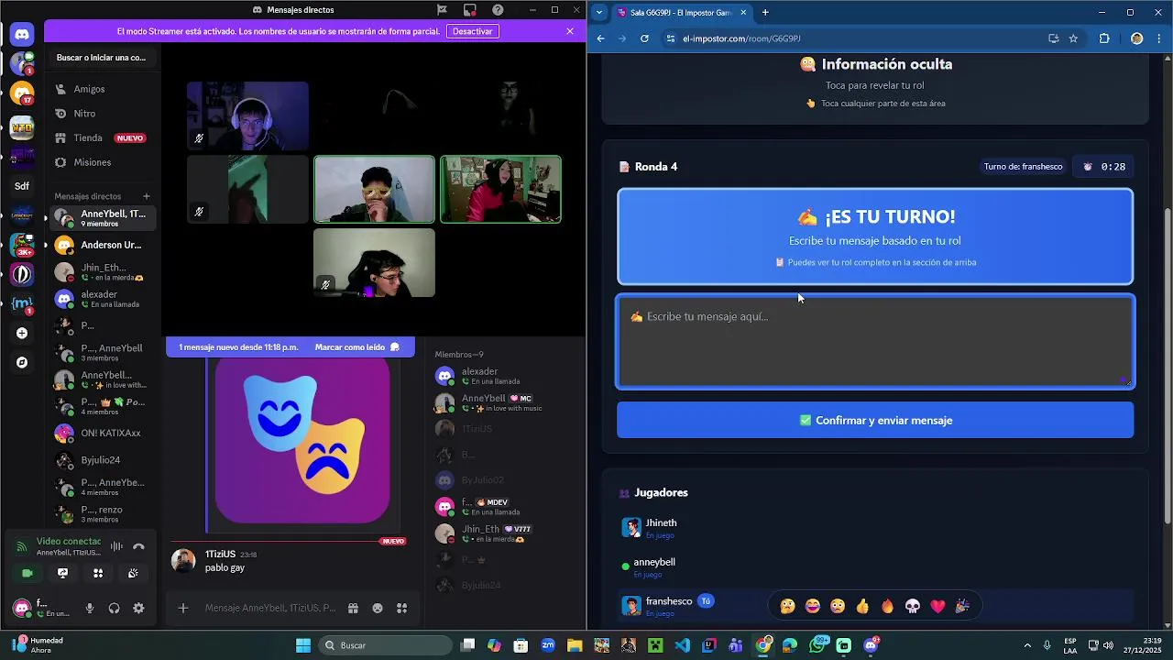
Task: Open the Misiones section
Action: (102, 162)
